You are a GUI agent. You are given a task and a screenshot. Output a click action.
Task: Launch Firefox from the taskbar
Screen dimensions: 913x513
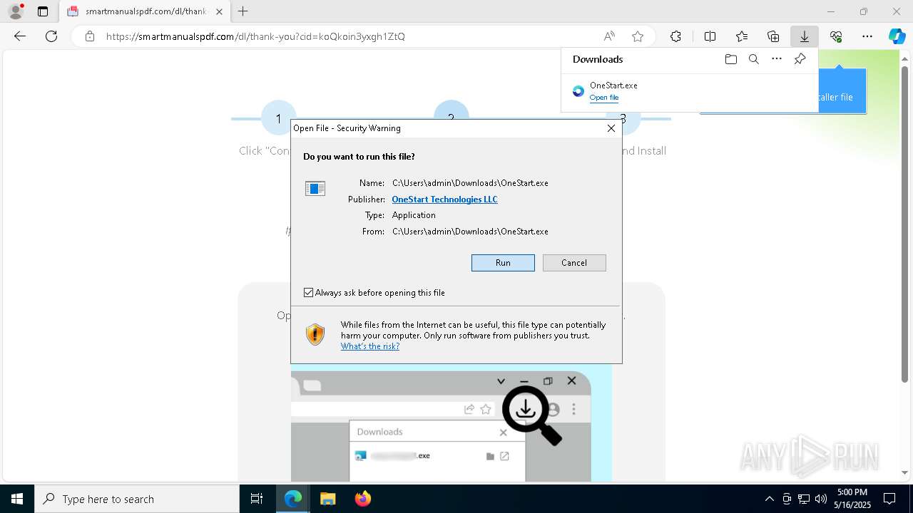pyautogui.click(x=363, y=499)
